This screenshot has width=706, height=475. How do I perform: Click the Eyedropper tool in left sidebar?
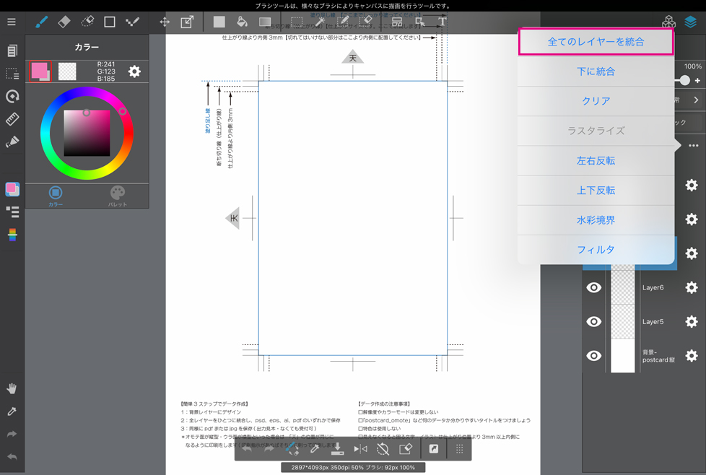click(x=12, y=411)
